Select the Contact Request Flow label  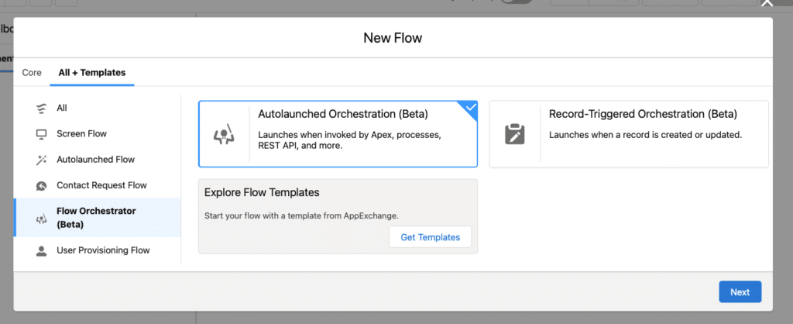[101, 186]
